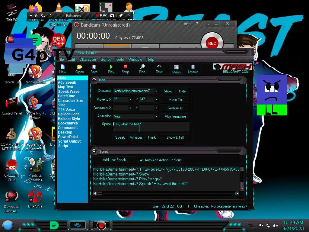Run the script with Play icon
The height and width of the screenshot is (232, 309).
pyautogui.click(x=111, y=69)
